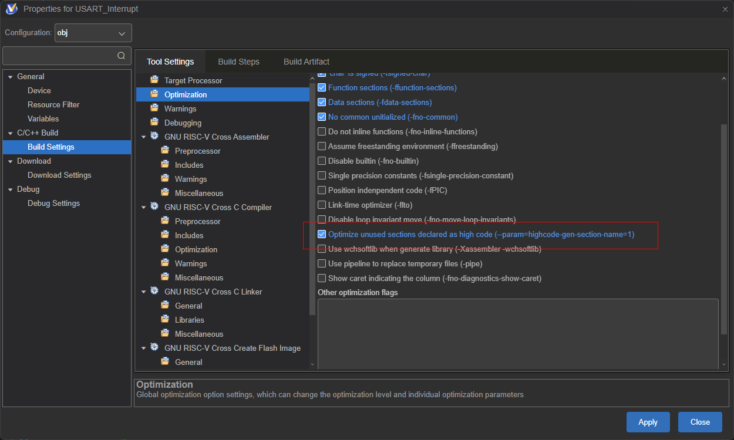Toggle Optimize unused sections declared as high code
This screenshot has height=440, width=734.
point(322,234)
